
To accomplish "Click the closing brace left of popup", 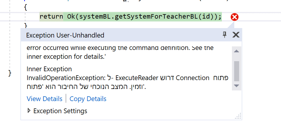I will tap(10, 73).
